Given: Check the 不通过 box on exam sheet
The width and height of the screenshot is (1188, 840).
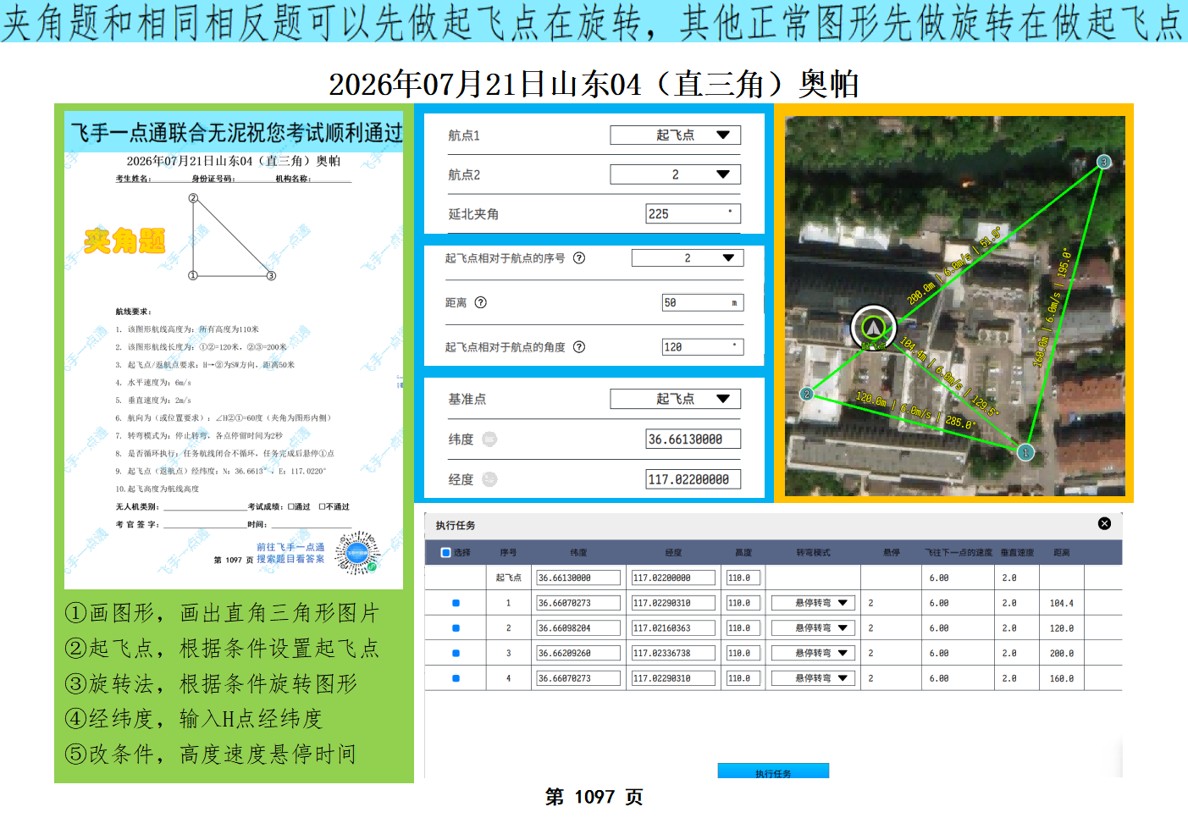Looking at the screenshot, I should (x=322, y=506).
